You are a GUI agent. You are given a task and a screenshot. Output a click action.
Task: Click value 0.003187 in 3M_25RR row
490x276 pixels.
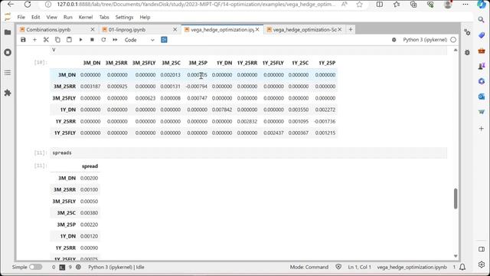click(x=90, y=87)
